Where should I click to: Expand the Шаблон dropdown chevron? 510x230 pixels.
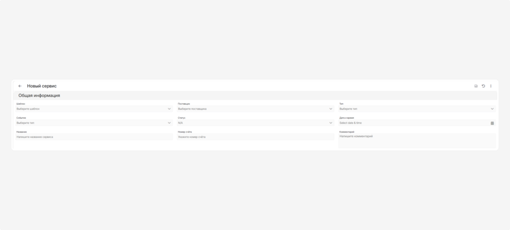[169, 109]
